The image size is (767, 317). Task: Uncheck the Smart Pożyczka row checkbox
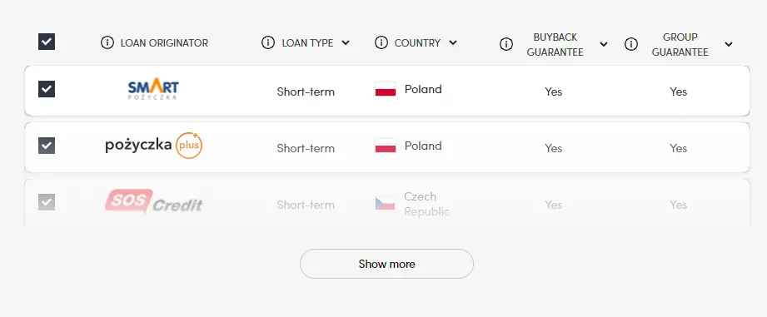pyautogui.click(x=47, y=89)
